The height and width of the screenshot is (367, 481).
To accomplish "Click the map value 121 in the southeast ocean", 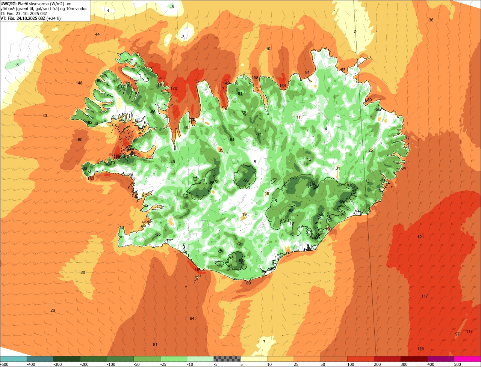I will (x=420, y=237).
